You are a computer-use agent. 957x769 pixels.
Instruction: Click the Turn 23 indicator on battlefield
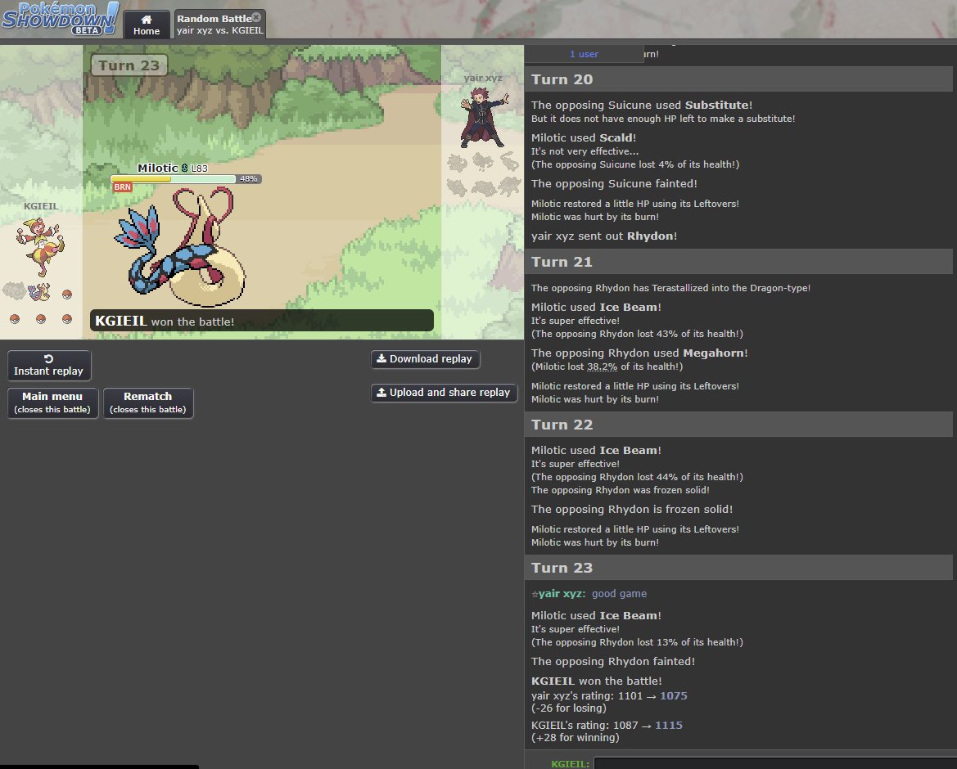[129, 65]
